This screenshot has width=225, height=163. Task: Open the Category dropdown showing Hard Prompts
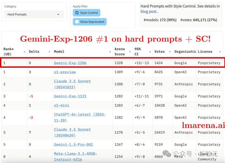(x=33, y=14)
